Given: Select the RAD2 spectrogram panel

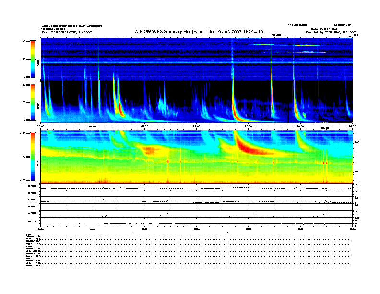Looking at the screenshot, I should tap(197, 59).
